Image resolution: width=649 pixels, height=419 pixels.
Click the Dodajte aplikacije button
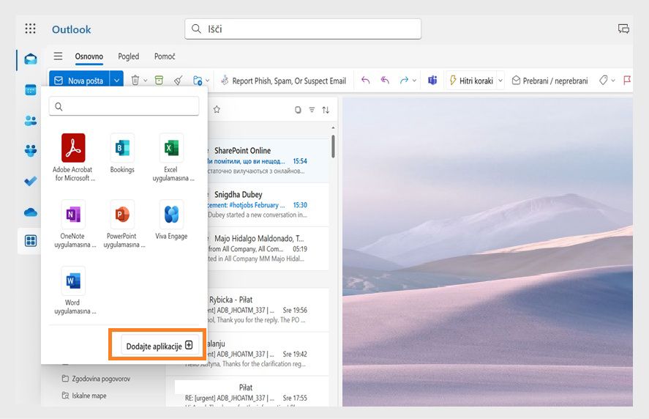coord(159,346)
